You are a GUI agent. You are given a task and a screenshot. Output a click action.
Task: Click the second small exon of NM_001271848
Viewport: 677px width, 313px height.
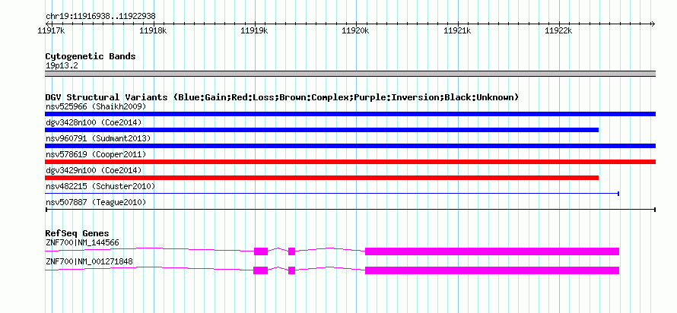pos(291,270)
